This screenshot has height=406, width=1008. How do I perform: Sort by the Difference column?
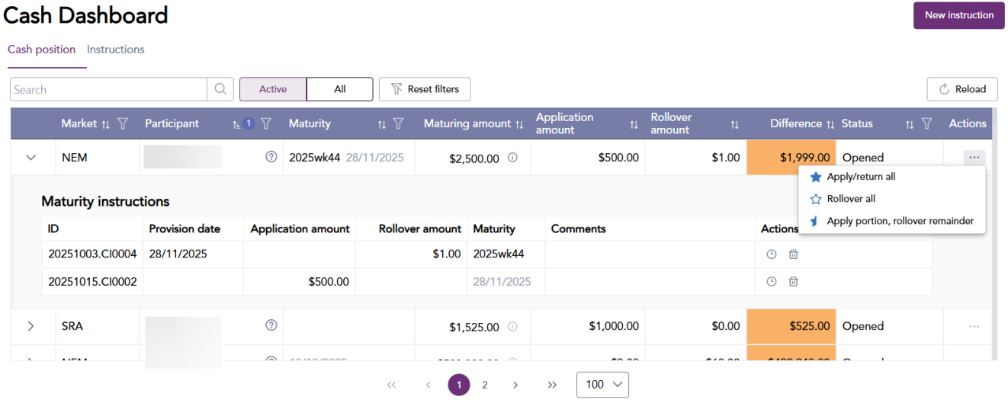tap(830, 124)
